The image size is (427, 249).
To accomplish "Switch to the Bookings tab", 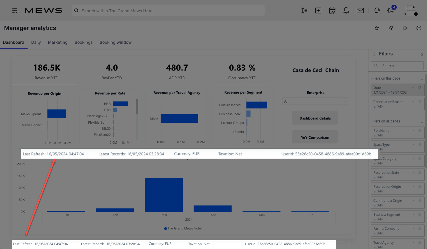I will click(84, 42).
